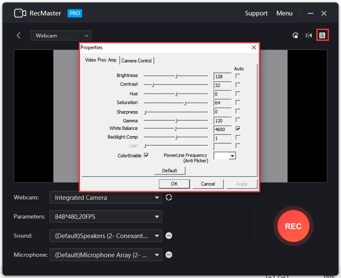The width and height of the screenshot is (341, 278).
Task: Open the Menu item
Action: coord(284,13)
